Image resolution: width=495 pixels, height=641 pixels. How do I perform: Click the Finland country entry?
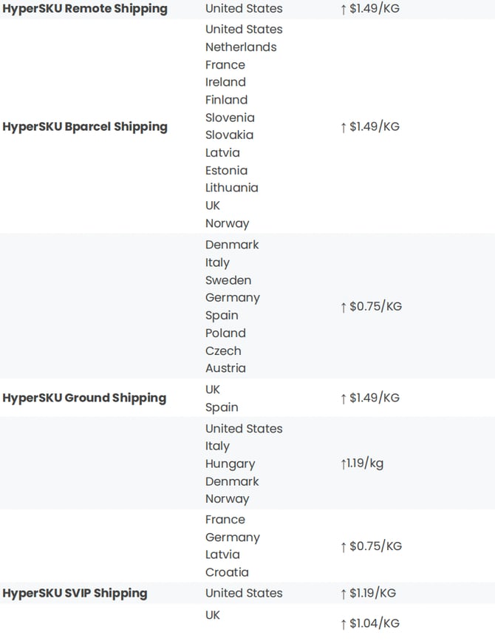[226, 100]
